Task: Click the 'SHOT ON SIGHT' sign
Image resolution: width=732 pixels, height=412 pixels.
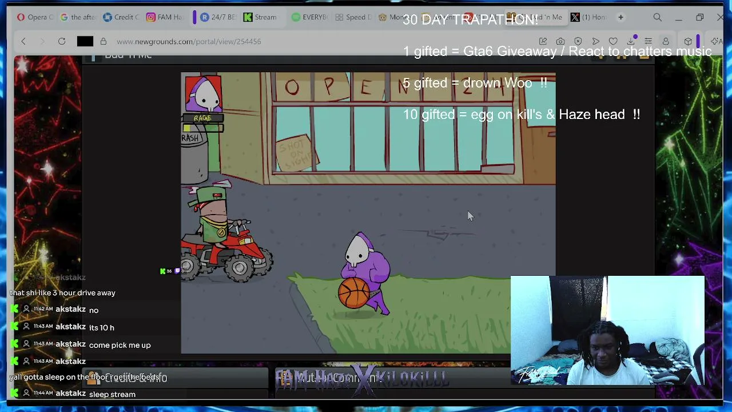Action: (296, 152)
